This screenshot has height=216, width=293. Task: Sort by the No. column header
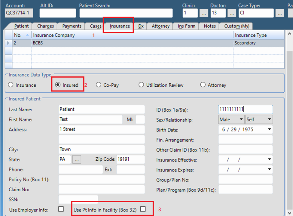(22, 35)
